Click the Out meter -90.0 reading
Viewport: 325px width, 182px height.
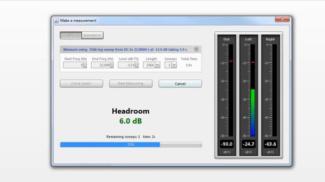(226, 144)
